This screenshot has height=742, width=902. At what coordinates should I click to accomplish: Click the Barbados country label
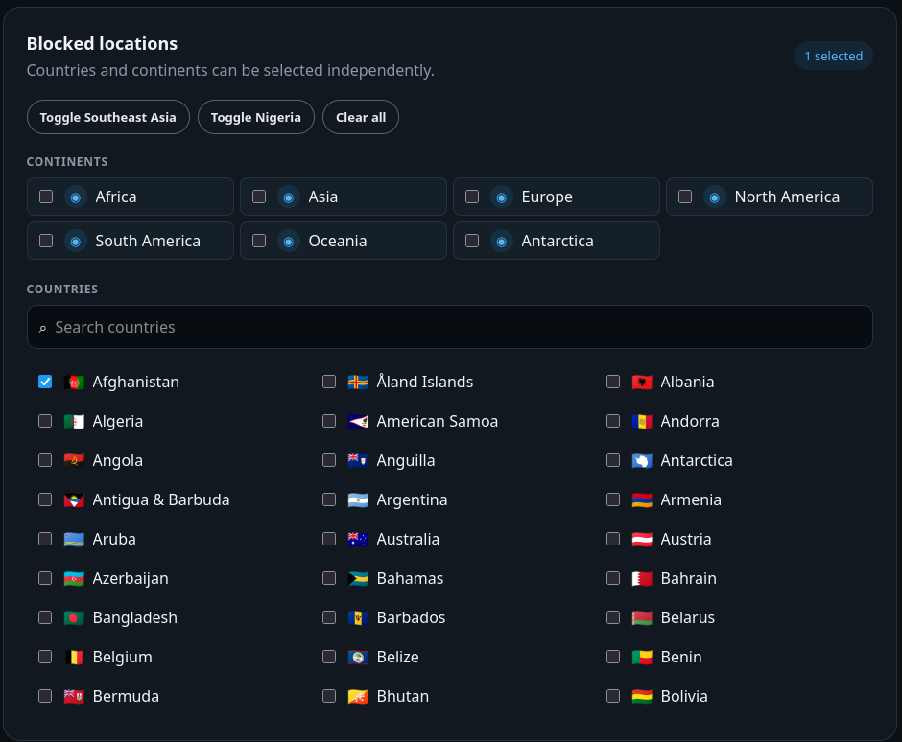click(x=411, y=618)
